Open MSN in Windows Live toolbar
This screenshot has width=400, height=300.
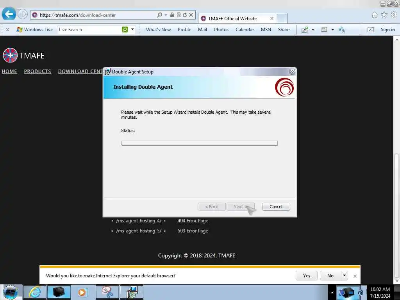tap(266, 30)
